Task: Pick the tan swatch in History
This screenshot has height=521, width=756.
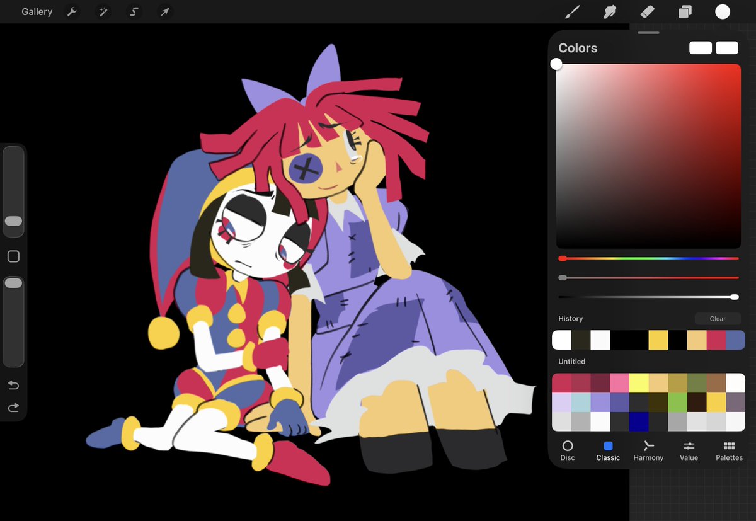Action: (x=697, y=340)
